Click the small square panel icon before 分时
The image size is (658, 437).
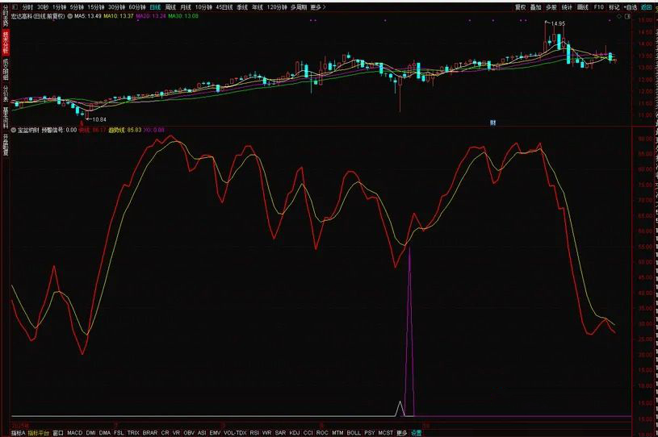[x=15, y=7]
